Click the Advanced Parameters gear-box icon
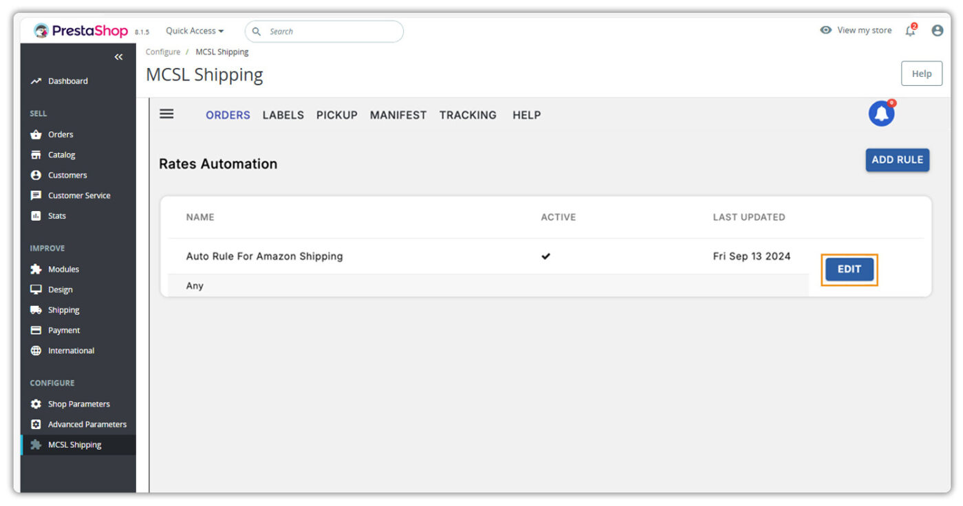The height and width of the screenshot is (506, 963). tap(36, 424)
